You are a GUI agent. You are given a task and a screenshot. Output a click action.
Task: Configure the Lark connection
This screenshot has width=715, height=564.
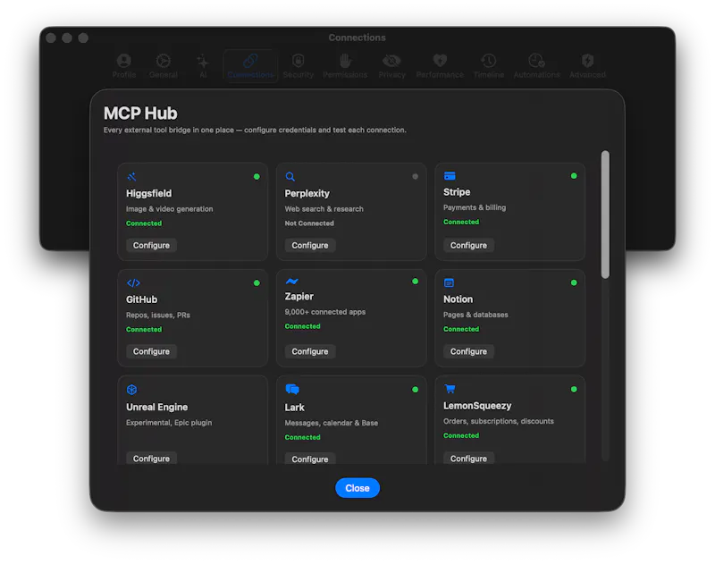point(310,459)
